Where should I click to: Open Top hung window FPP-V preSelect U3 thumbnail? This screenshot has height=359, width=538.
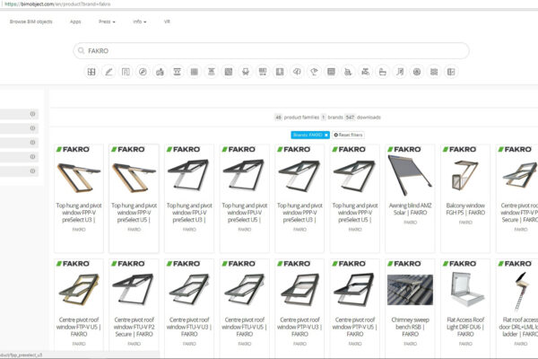[x=79, y=178]
